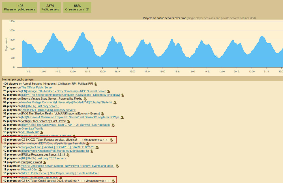
Task: Open The Shattered Kingdoms server link
Action: point(70,95)
